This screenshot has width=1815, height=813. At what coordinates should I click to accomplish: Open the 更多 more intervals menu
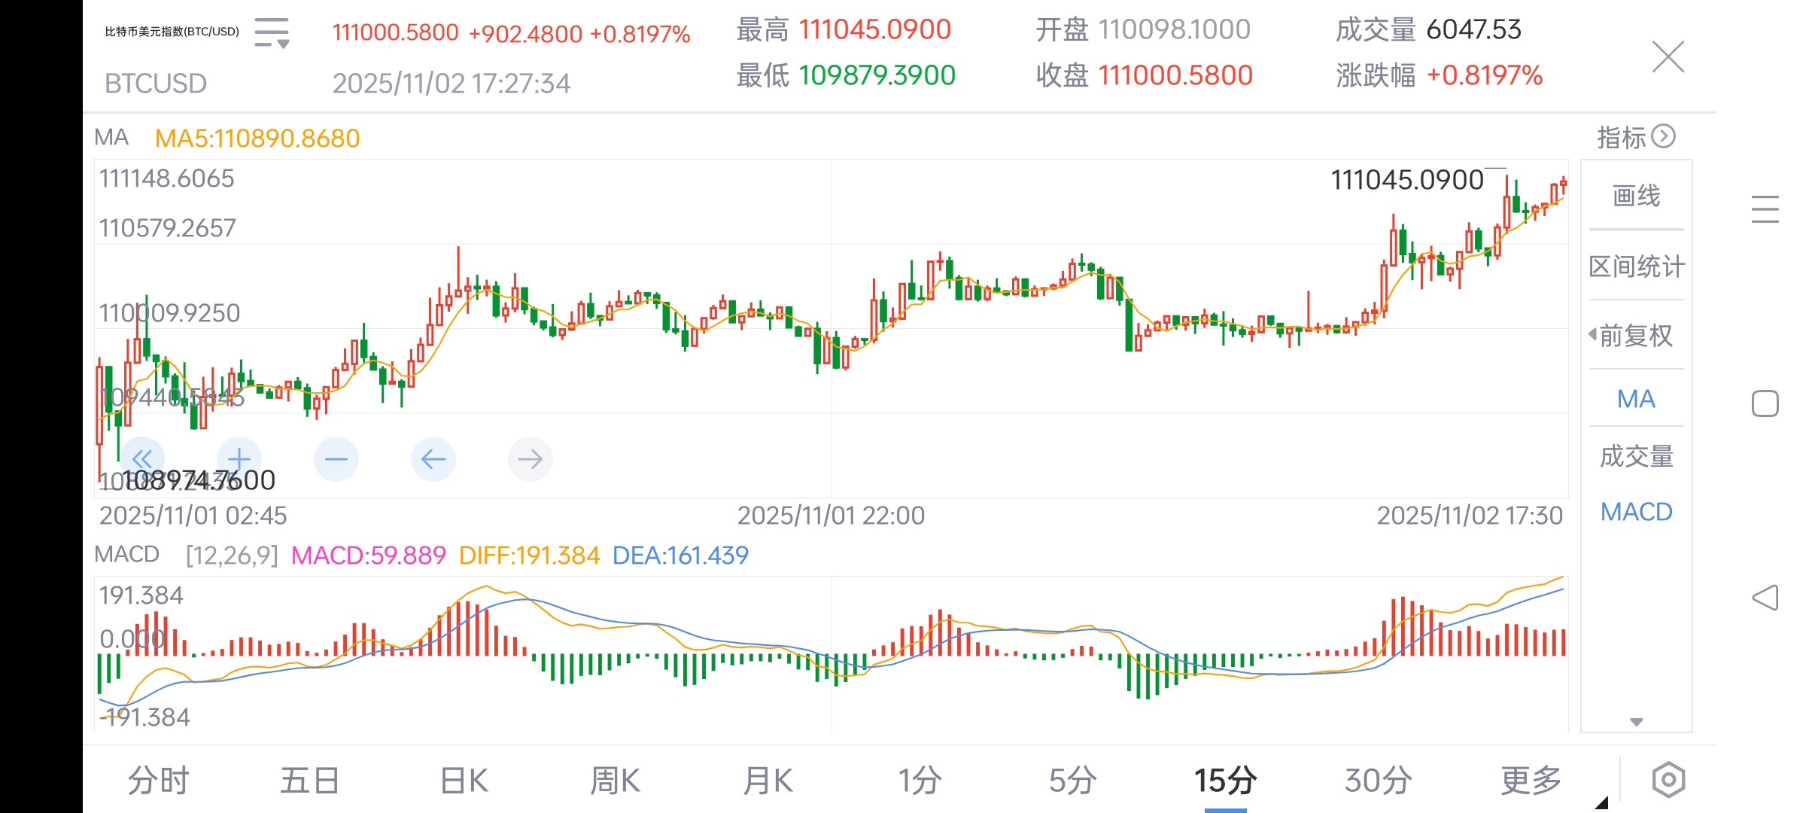point(1531,780)
